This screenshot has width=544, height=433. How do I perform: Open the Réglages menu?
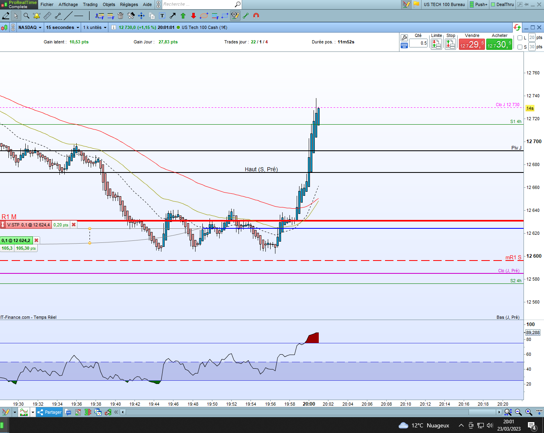(x=129, y=4)
